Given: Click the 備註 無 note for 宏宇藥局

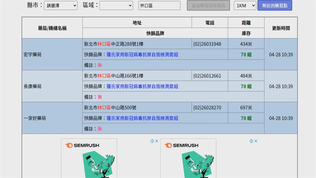Looking at the screenshot, I should tap(93, 65).
